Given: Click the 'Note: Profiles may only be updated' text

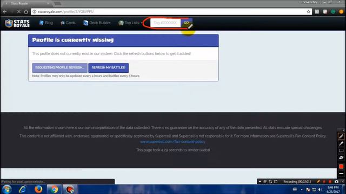Looking at the screenshot, I should click(86, 76).
